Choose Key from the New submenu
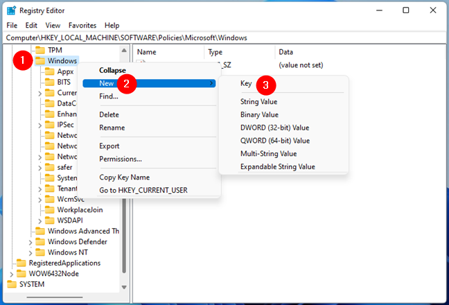Screen dimensions: 449x305 click(246, 84)
